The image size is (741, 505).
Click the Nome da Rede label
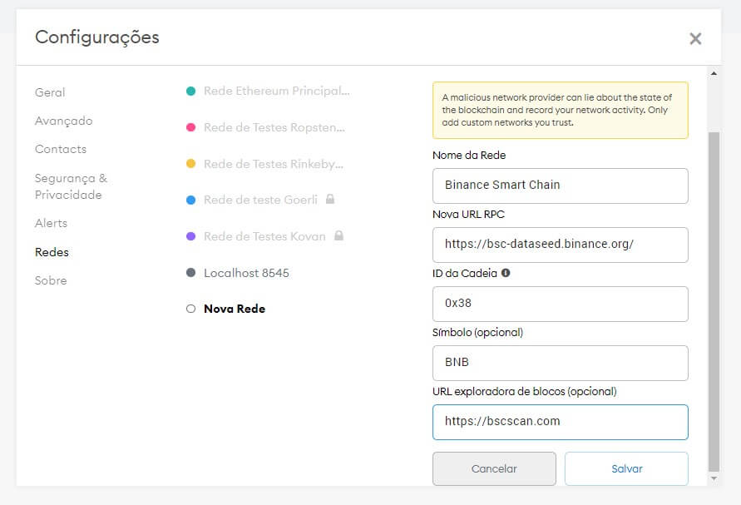(469, 155)
